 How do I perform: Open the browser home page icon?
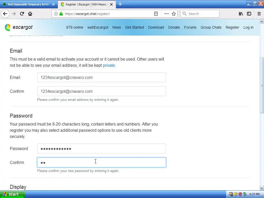pos(30,14)
